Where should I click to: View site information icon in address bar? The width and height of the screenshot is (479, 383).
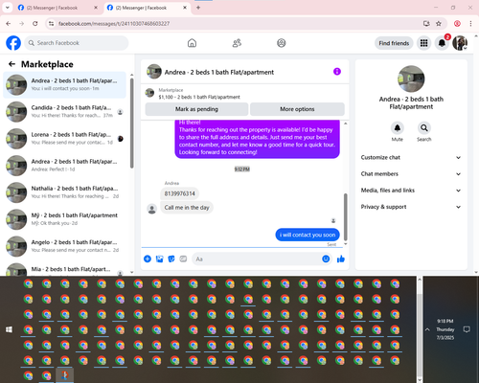click(x=51, y=23)
